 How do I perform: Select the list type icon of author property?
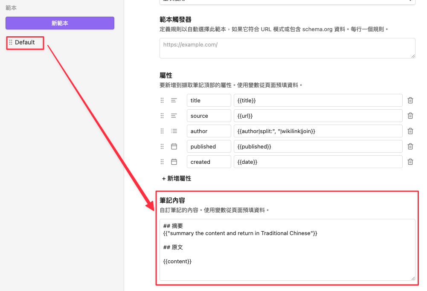pyautogui.click(x=174, y=131)
